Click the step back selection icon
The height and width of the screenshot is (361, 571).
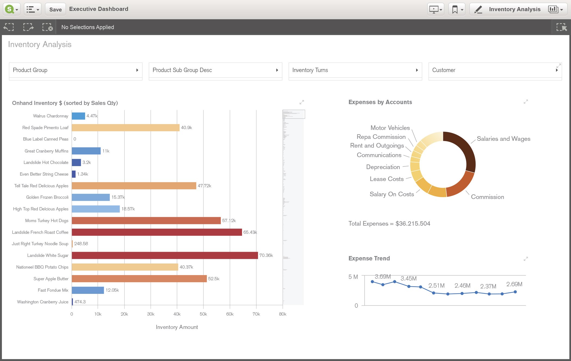coord(9,27)
